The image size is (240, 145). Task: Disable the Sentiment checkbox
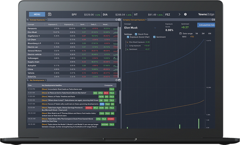tap(154, 37)
